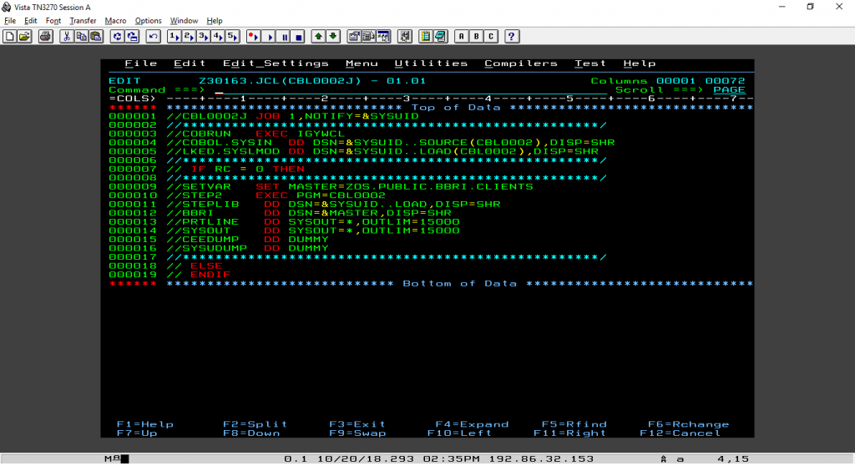855x466 pixels.
Task: Click the yellow notepad icon
Action: tap(425, 37)
